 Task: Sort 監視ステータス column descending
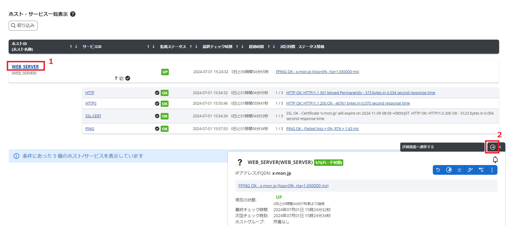[196, 47]
